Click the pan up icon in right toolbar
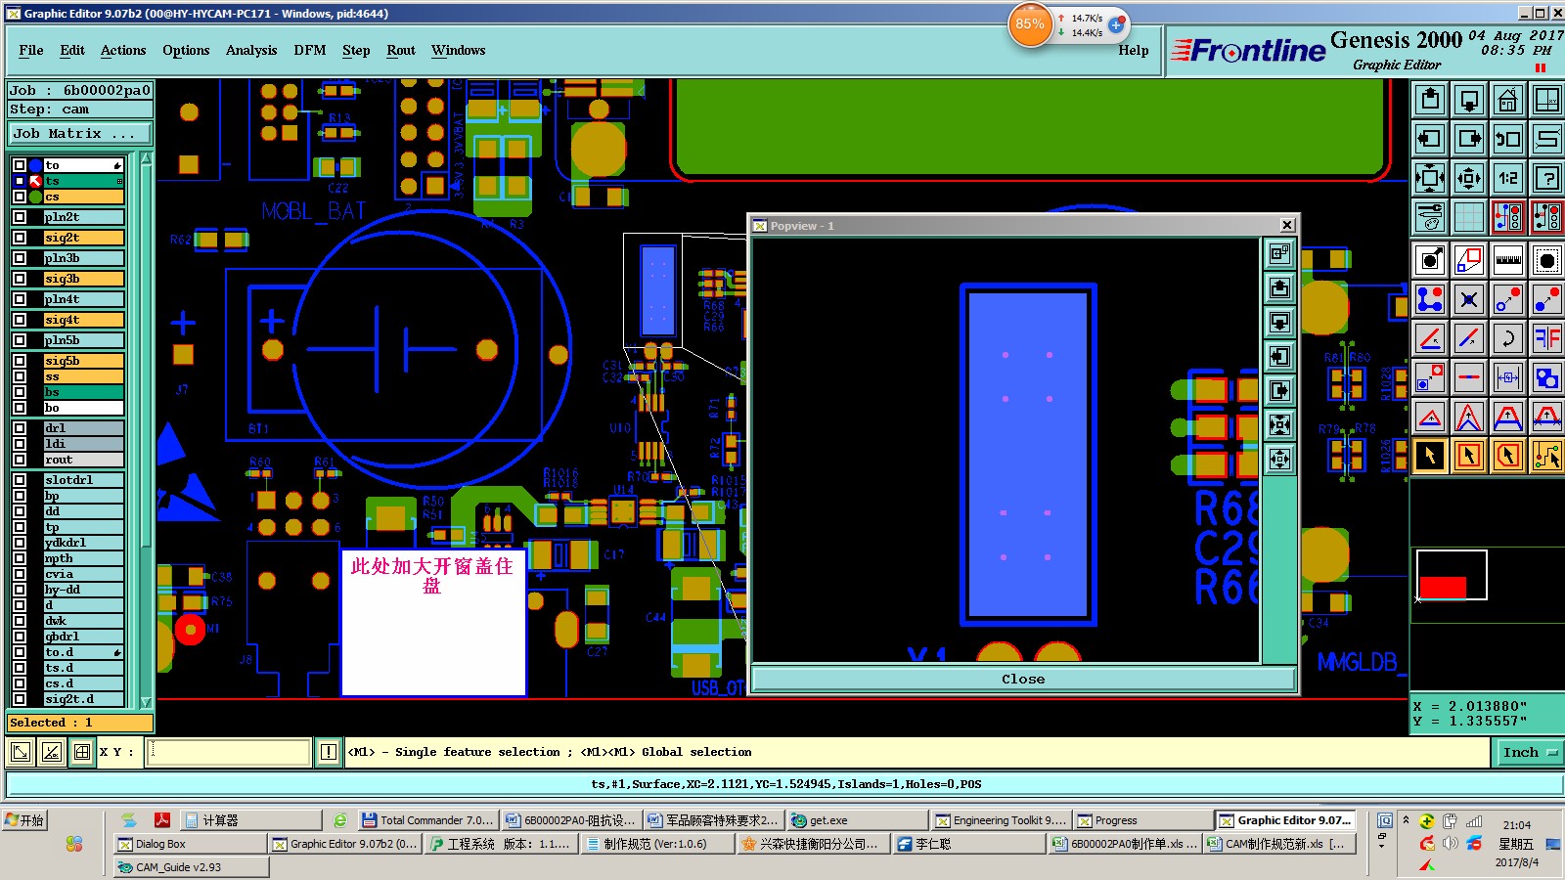Image resolution: width=1565 pixels, height=880 pixels. click(1430, 100)
